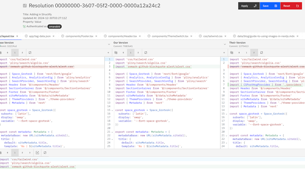
Task: Click the square icon after 2 in Base Version toolbar
Action: (30, 53)
